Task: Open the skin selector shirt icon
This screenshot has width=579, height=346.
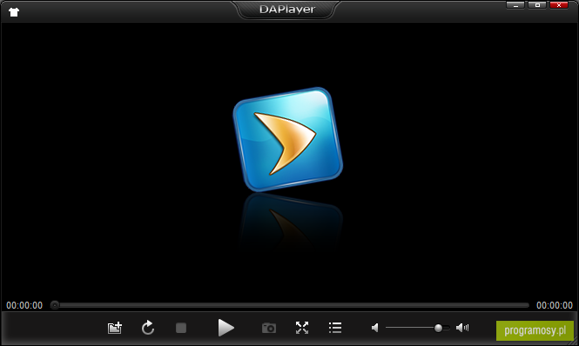Action: (x=14, y=12)
